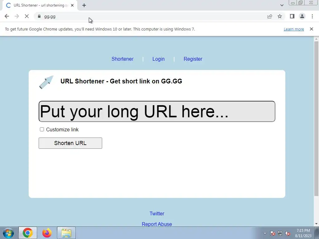Open Chrome's three-dot menu
Image resolution: width=319 pixels, height=239 pixels.
click(312, 16)
